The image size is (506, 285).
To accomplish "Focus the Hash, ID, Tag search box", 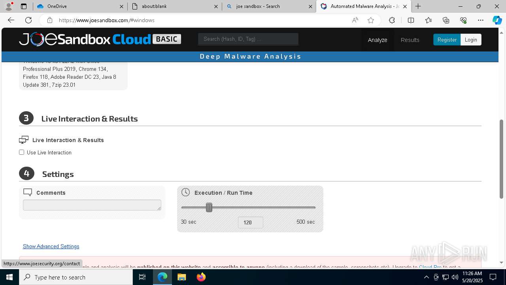I will 248,39.
